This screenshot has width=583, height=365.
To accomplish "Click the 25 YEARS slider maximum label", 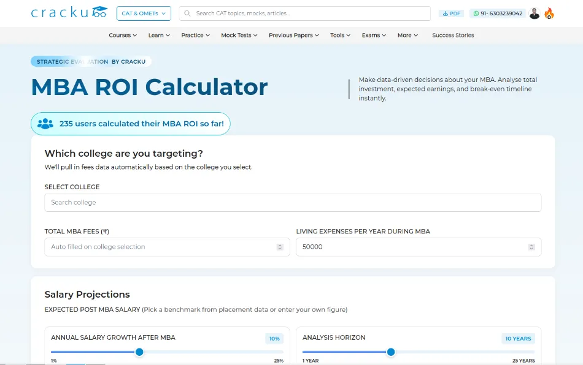I will pos(523,361).
